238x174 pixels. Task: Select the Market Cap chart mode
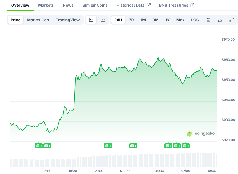[38, 20]
